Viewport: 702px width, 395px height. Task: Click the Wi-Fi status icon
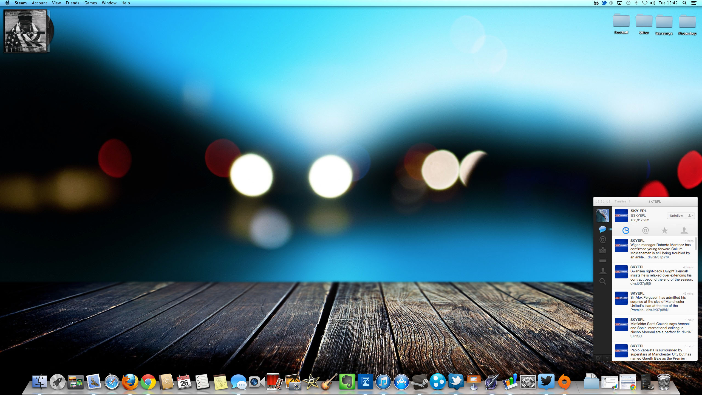[644, 3]
